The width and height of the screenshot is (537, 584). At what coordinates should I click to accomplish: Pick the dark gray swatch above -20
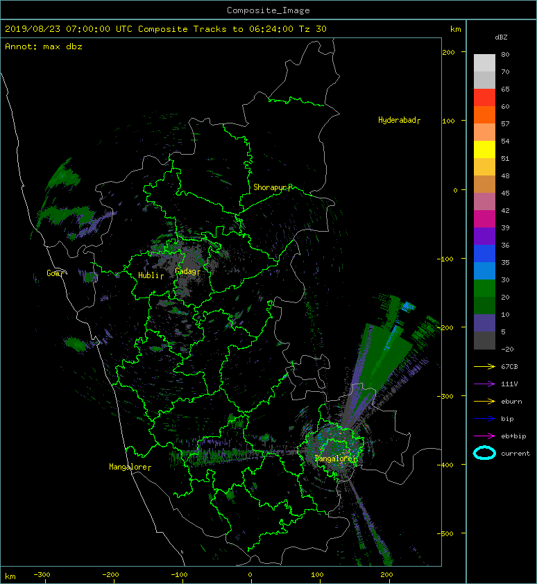[x=484, y=341]
